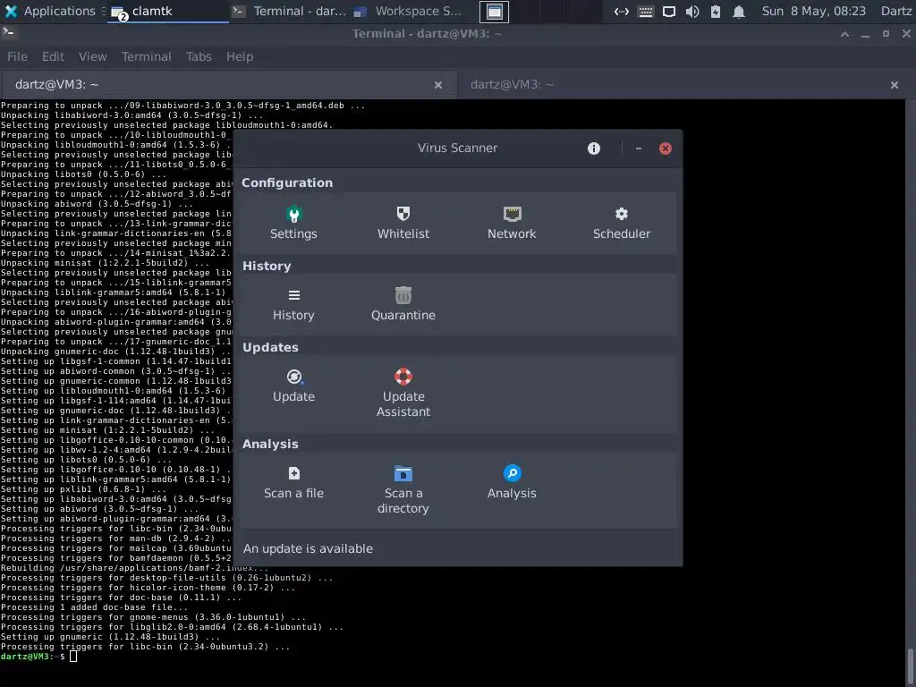Open the display tray icon

[669, 12]
